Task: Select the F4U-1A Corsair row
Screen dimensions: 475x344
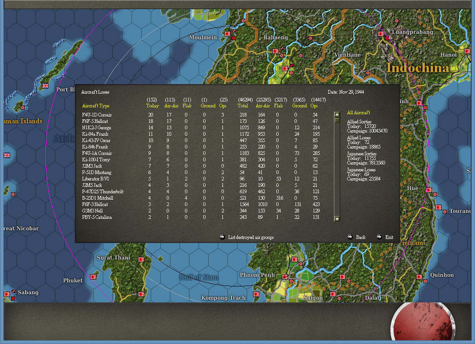Action: (x=200, y=153)
